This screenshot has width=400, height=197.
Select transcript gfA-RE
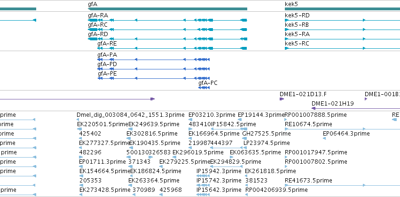click(x=107, y=44)
